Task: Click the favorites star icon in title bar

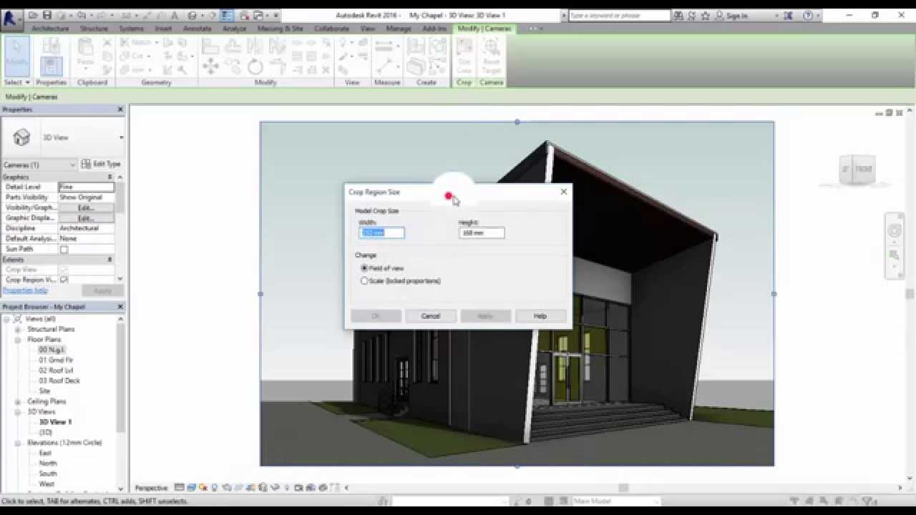Action: 706,15
